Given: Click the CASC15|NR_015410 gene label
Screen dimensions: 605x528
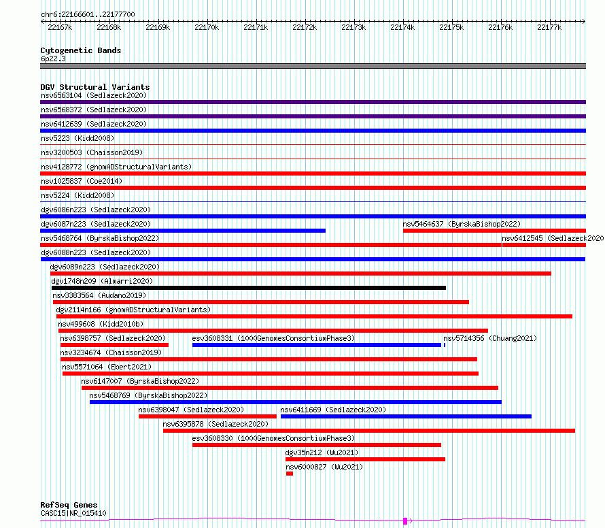Looking at the screenshot, I should click(73, 513).
